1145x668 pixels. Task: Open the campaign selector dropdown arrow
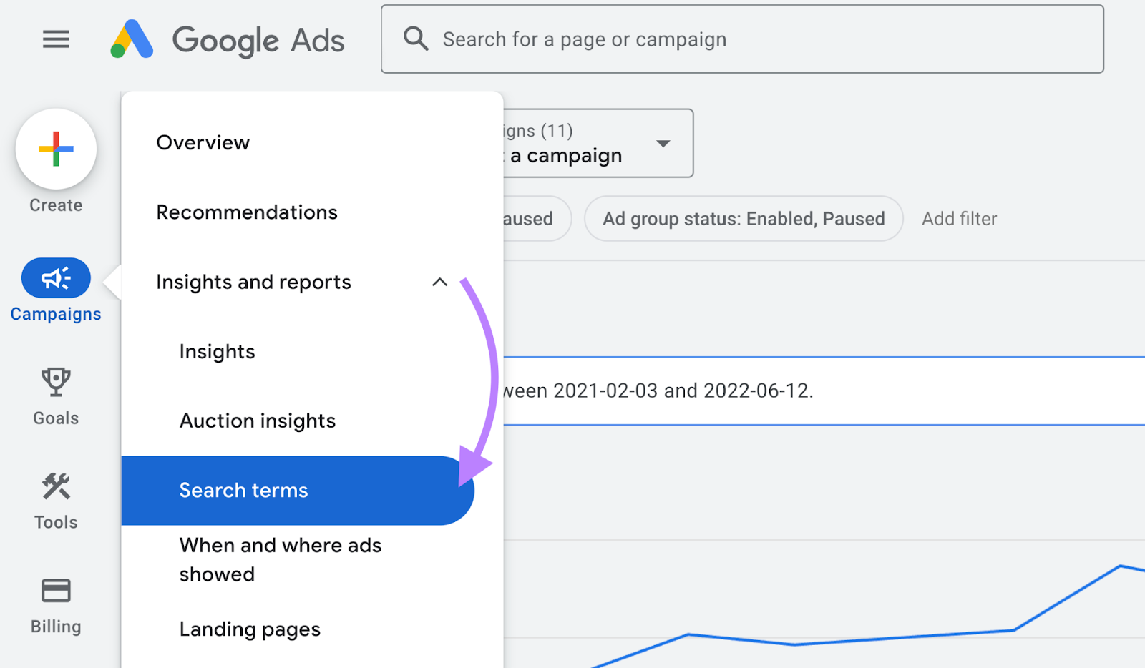pos(663,143)
